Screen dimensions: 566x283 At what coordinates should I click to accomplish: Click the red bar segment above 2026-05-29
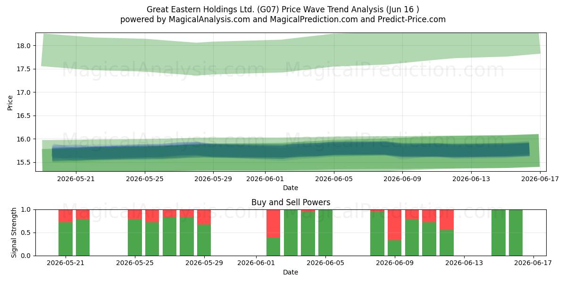coord(204,217)
